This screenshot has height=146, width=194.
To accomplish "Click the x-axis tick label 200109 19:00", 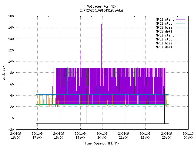I will (80, 136).
